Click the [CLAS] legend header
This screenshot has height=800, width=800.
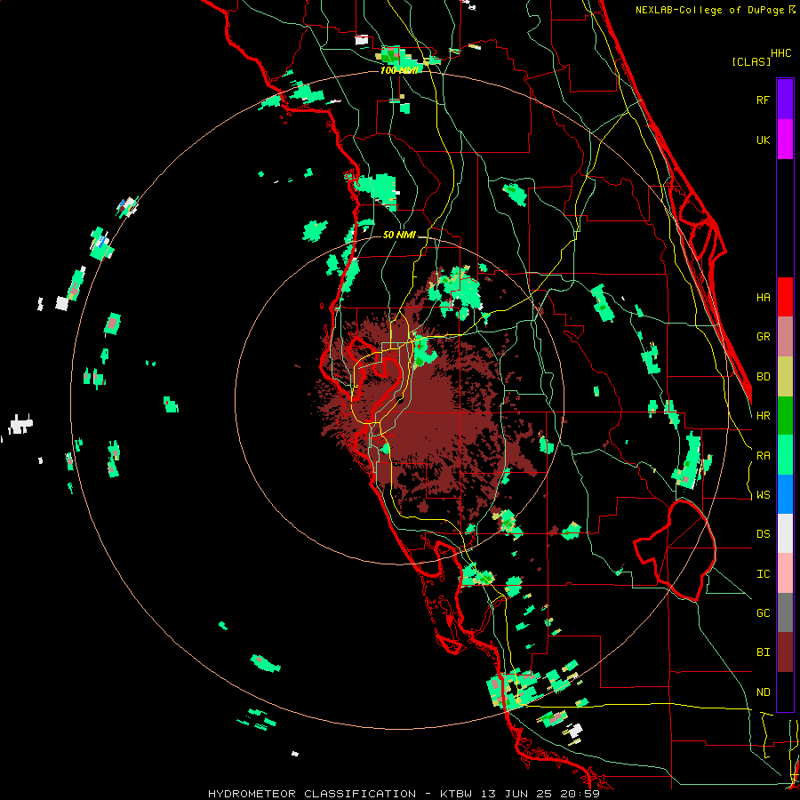tap(751, 61)
